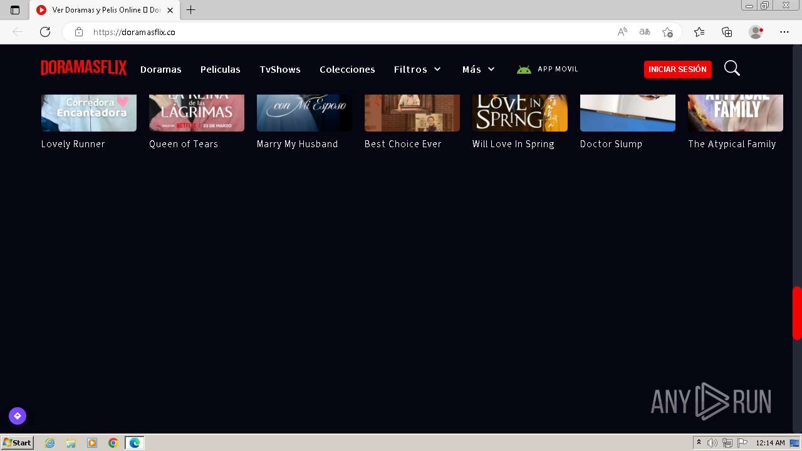802x451 pixels.
Task: Click the purple floating widget icon
Action: pos(18,416)
